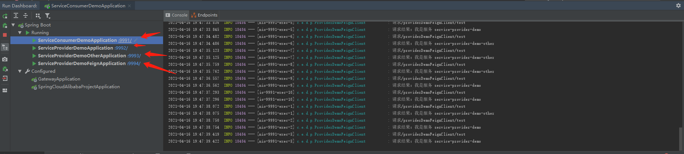Click log text service-provider-demo-other at 19:47:38.075
This screenshot has width=684, height=154.
464,114
